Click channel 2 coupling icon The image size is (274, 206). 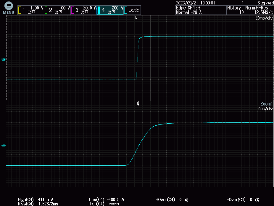coord(56,12)
